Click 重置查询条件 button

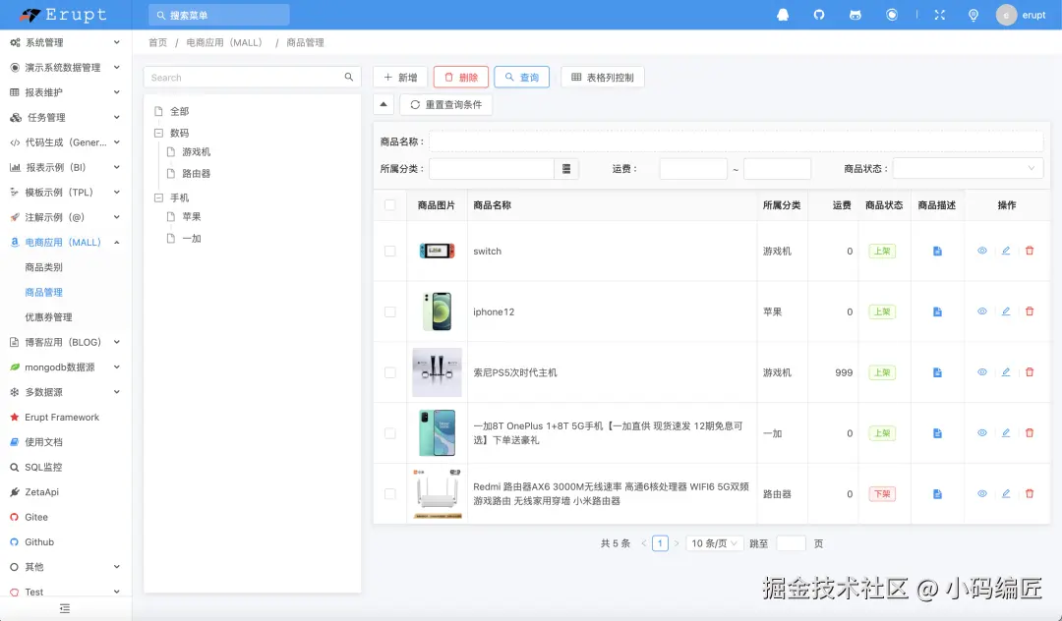click(x=446, y=104)
